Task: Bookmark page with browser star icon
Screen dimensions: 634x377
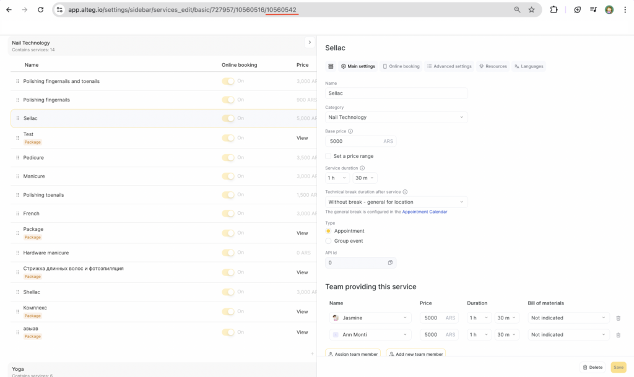Action: [531, 10]
